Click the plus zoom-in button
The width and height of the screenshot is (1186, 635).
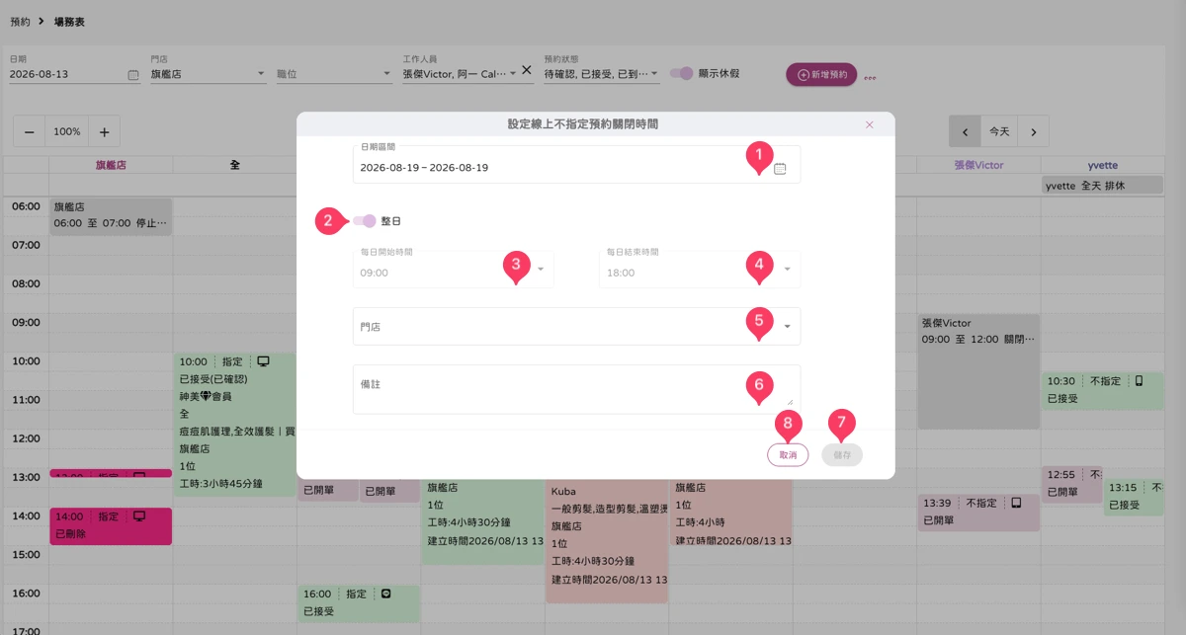pyautogui.click(x=105, y=131)
